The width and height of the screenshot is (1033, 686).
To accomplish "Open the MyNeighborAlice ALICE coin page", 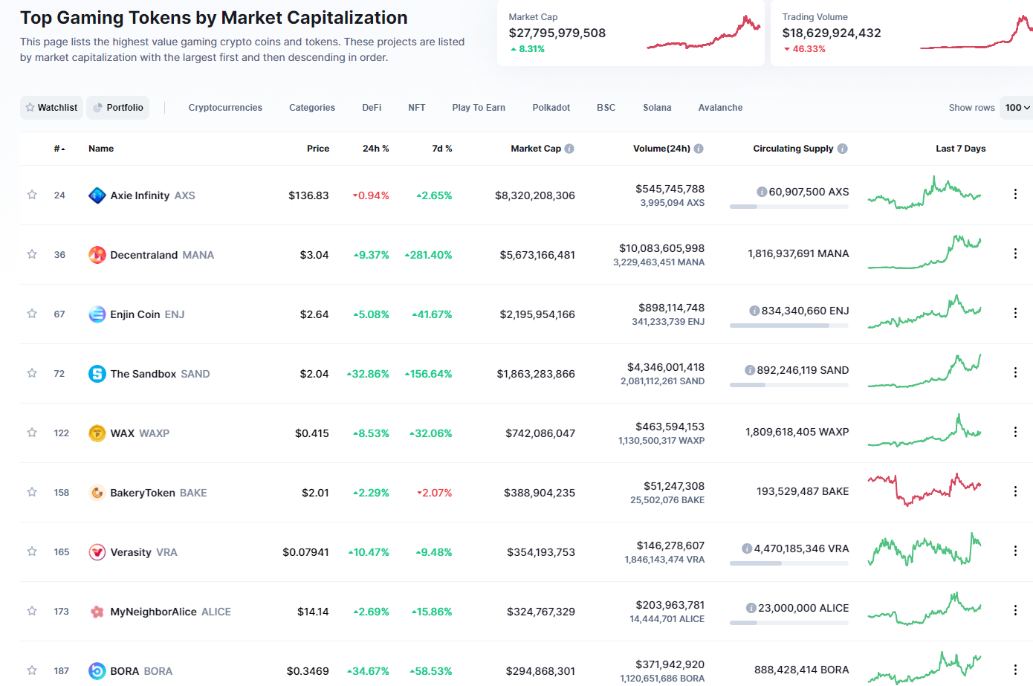I will coord(171,612).
